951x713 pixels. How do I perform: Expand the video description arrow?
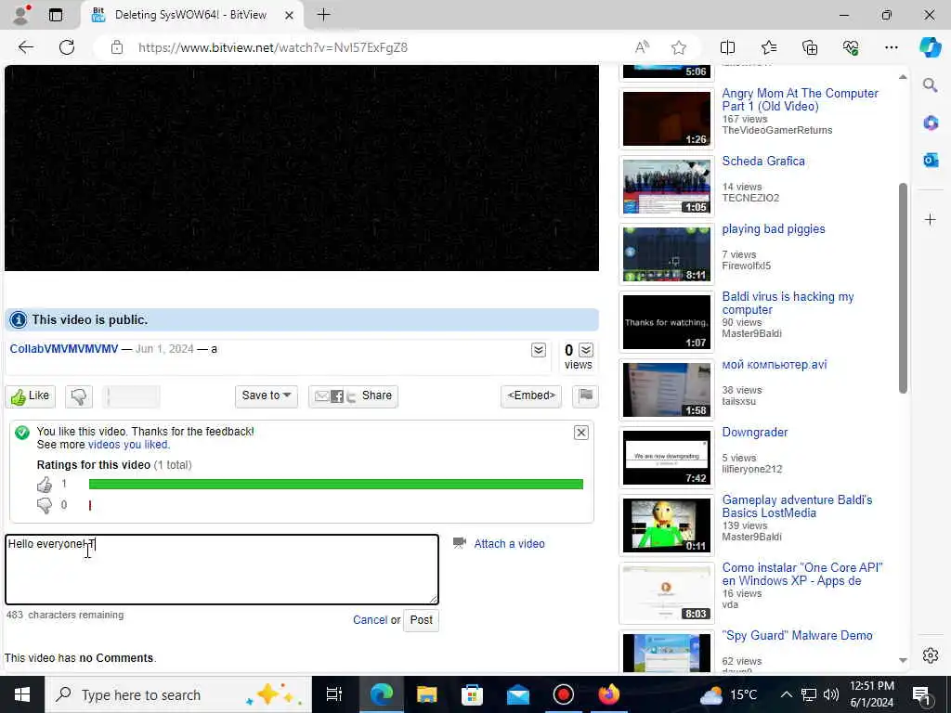[538, 350]
